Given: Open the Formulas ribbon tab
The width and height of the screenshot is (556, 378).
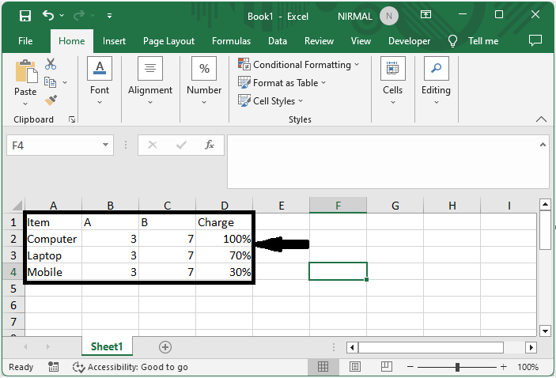Looking at the screenshot, I should coord(231,41).
